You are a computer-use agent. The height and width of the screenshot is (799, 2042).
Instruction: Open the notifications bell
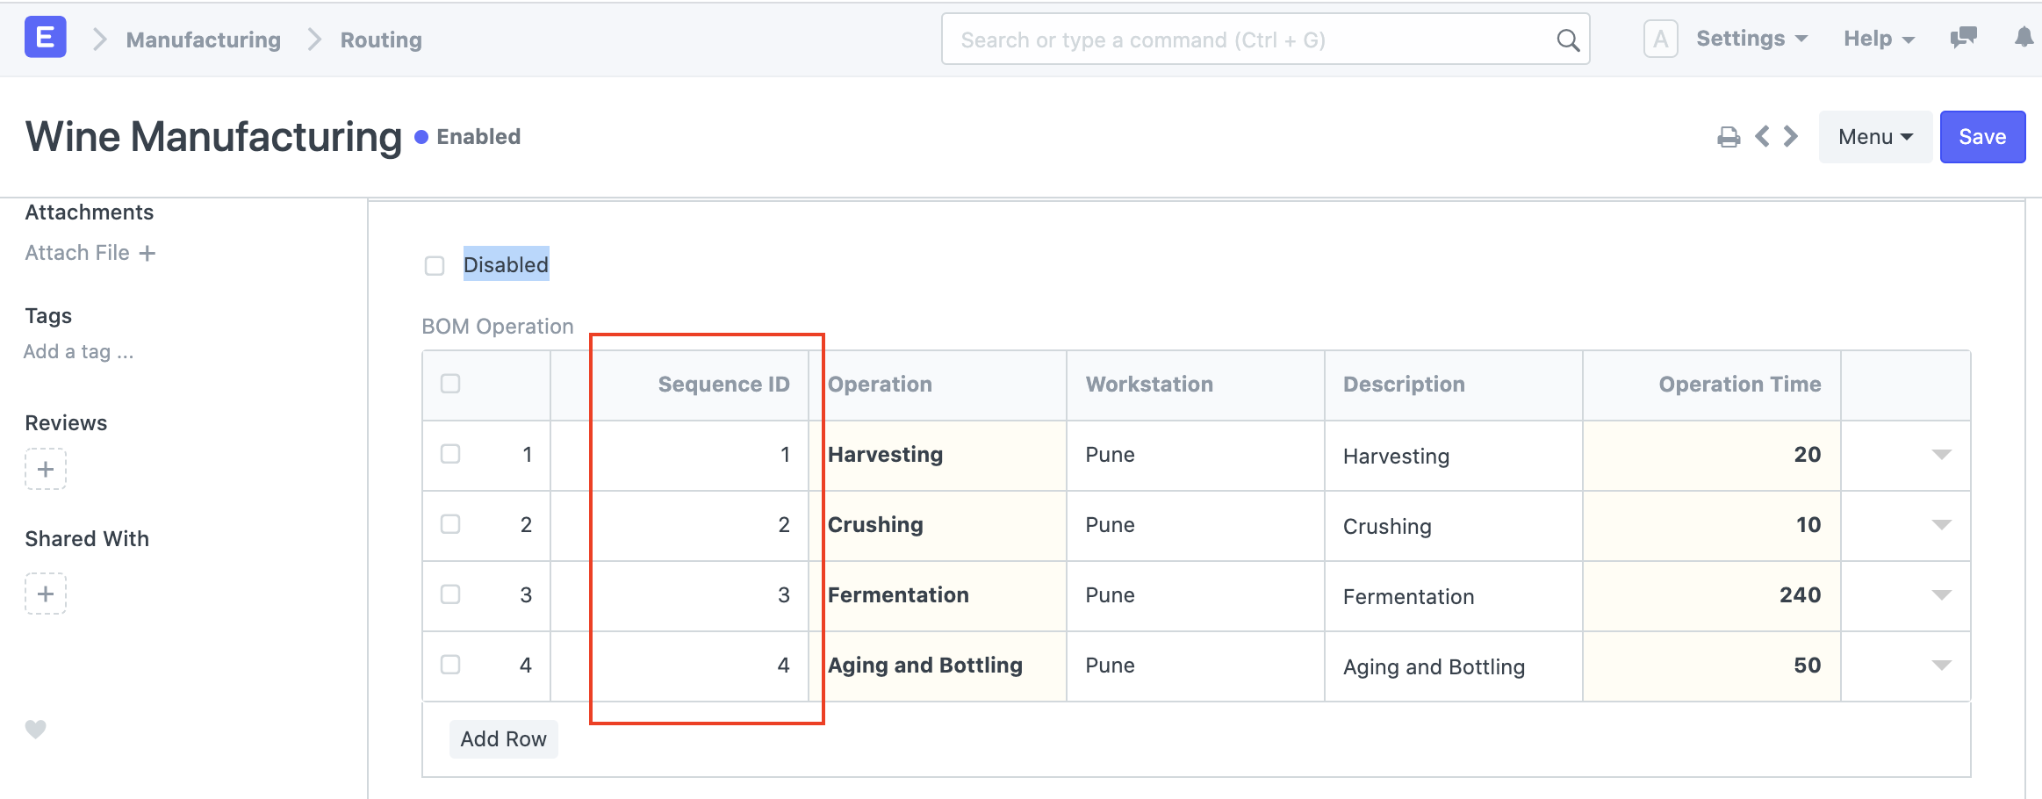point(2024,37)
